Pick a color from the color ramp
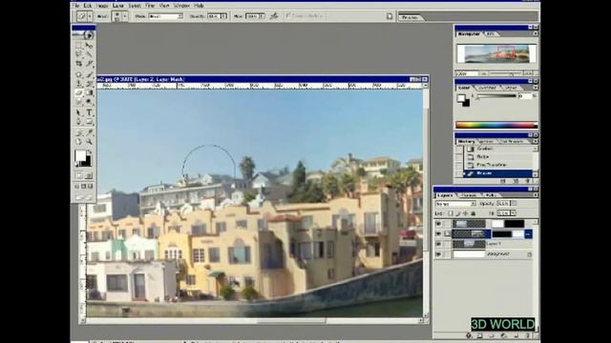This screenshot has width=611, height=343. pos(496,125)
